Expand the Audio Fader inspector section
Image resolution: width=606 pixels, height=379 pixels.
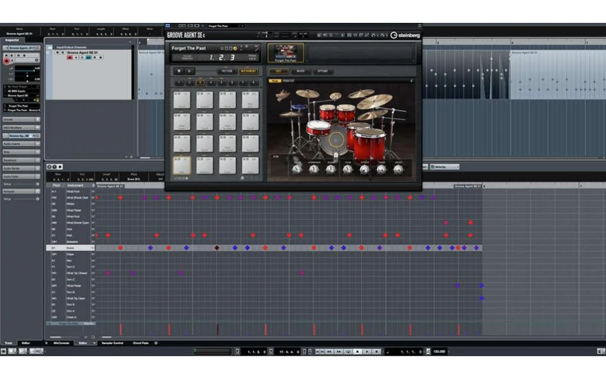pos(22,176)
